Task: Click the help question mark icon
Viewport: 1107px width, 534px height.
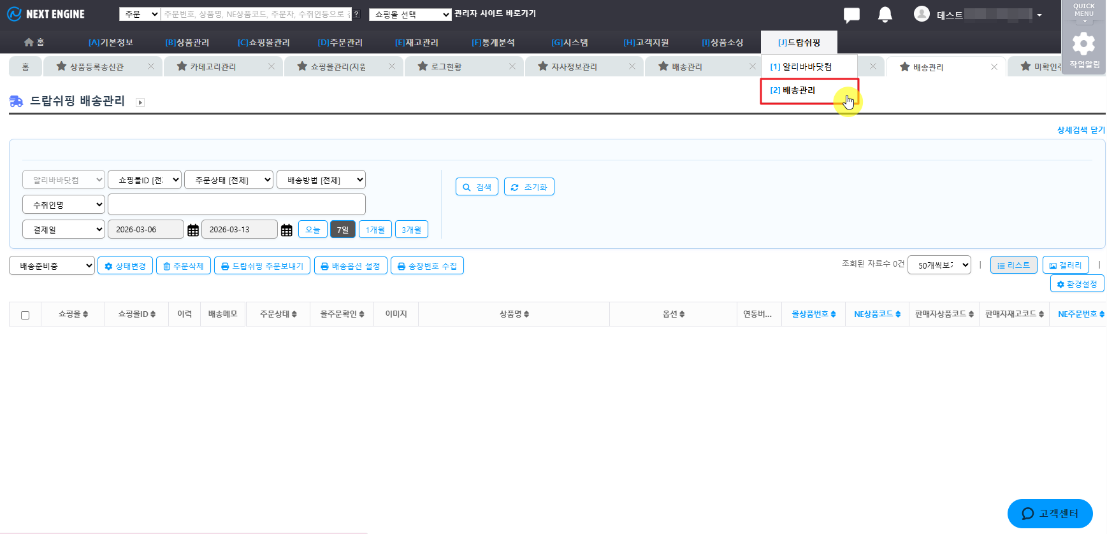Action: click(x=356, y=14)
